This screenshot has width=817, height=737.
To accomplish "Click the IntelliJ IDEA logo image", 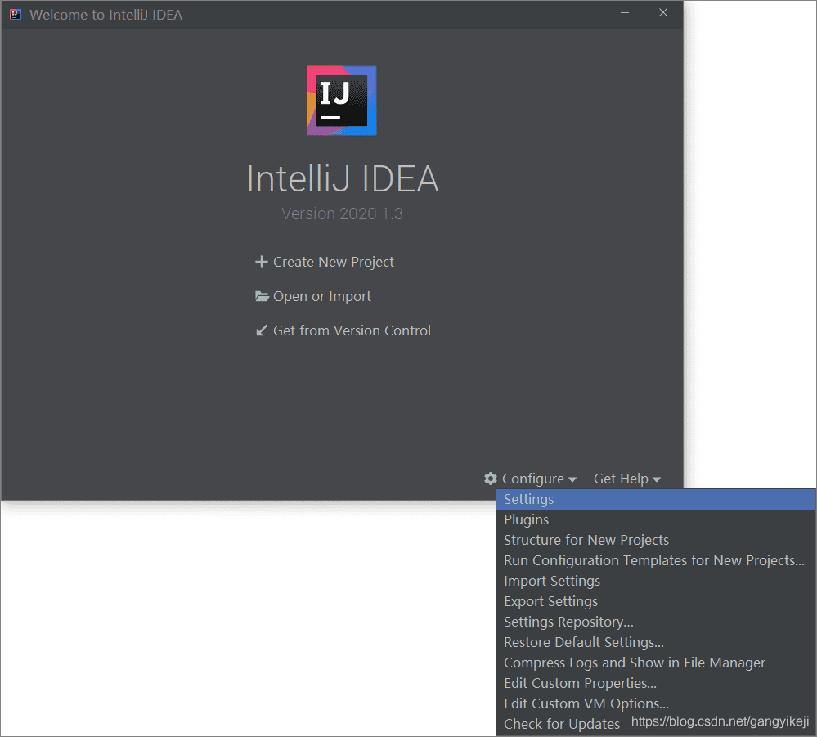I will click(x=342, y=101).
